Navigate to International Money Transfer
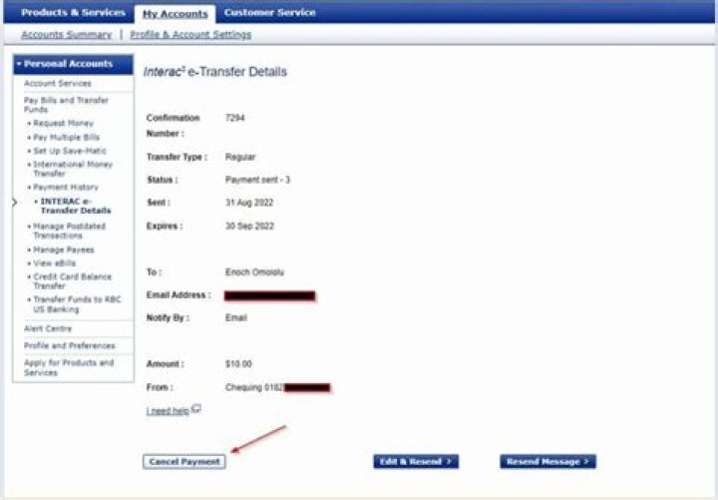This screenshot has height=500, width=718. tap(72, 169)
